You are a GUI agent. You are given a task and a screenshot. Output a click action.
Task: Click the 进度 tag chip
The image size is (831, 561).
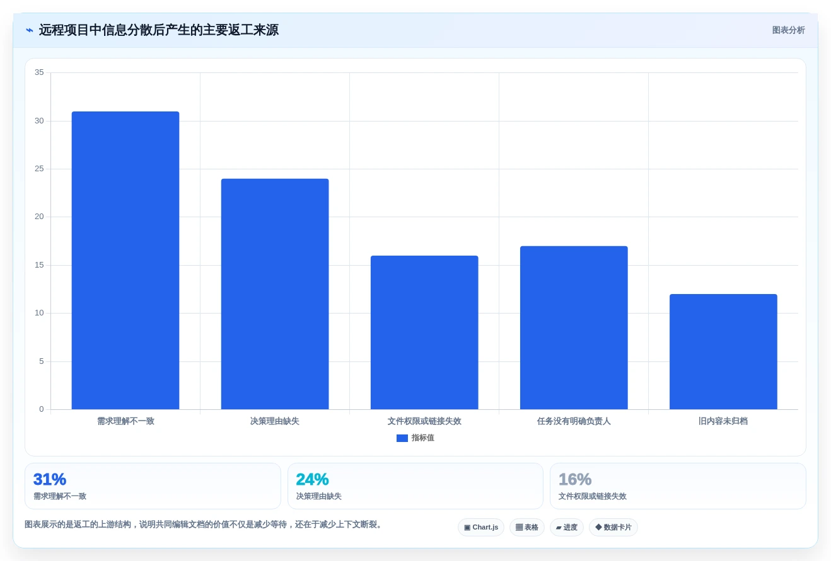point(567,528)
